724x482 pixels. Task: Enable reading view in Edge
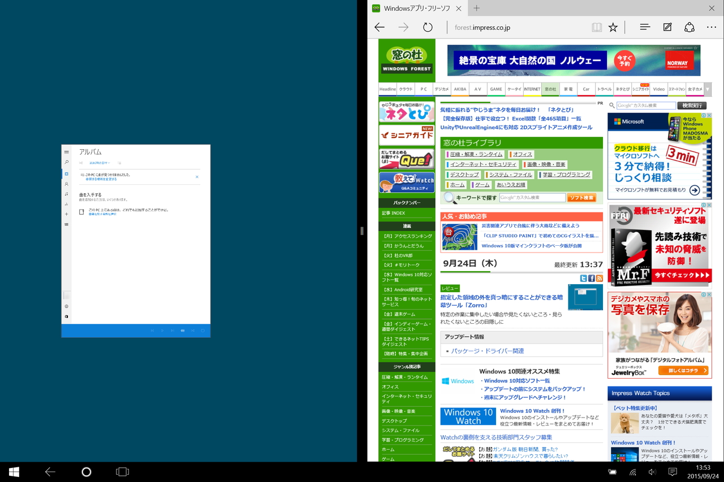tap(597, 27)
